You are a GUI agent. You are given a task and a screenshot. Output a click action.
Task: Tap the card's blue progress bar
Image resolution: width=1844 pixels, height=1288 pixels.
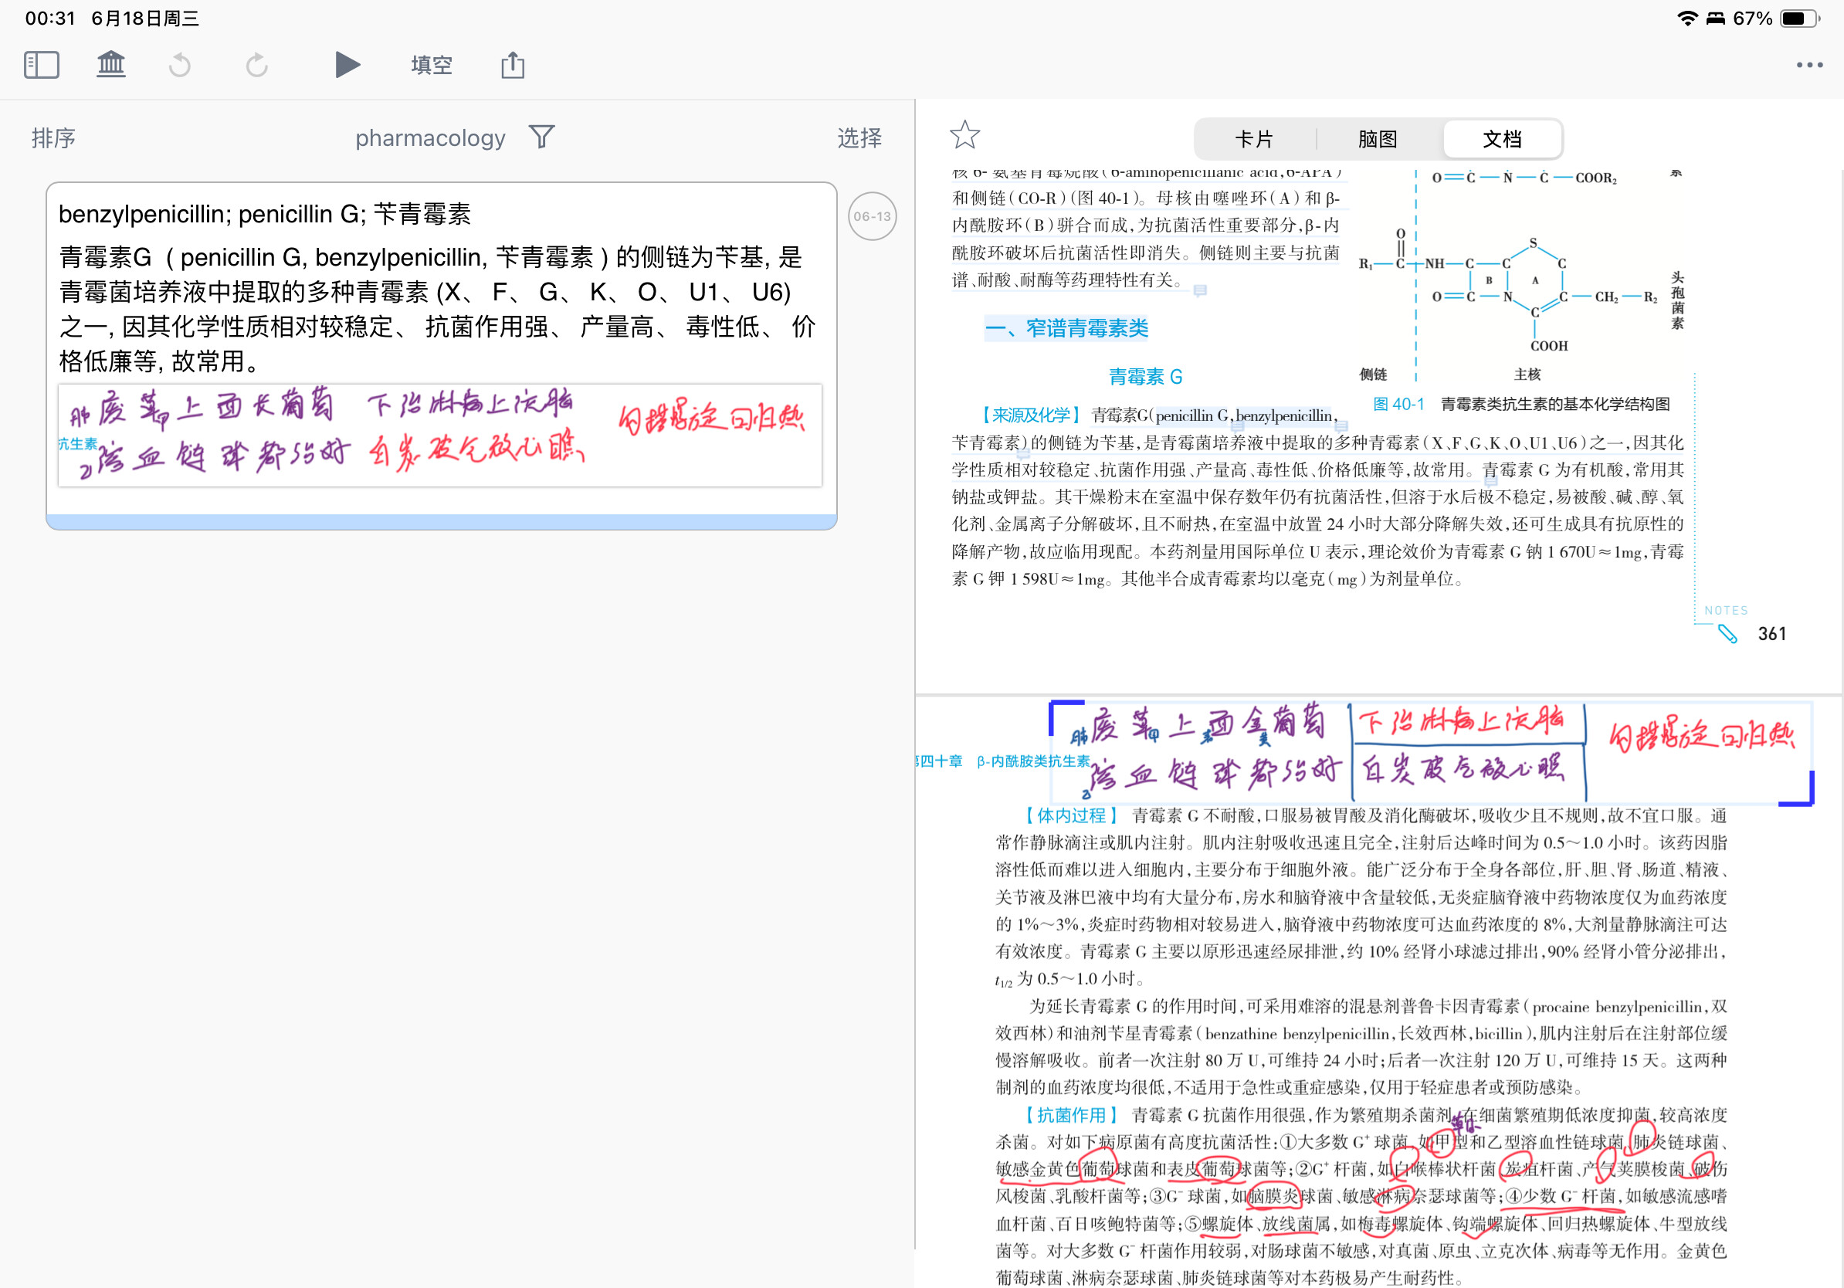tap(441, 522)
